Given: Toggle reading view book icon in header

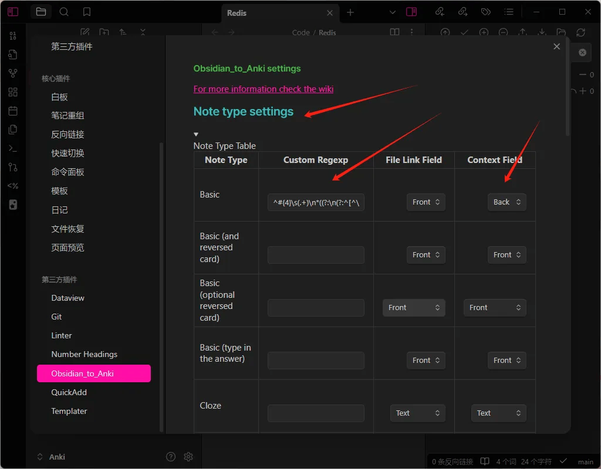Looking at the screenshot, I should tap(394, 32).
